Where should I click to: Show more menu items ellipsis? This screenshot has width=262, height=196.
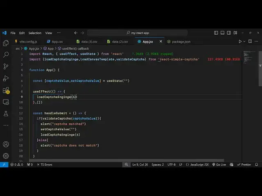tap(59, 33)
